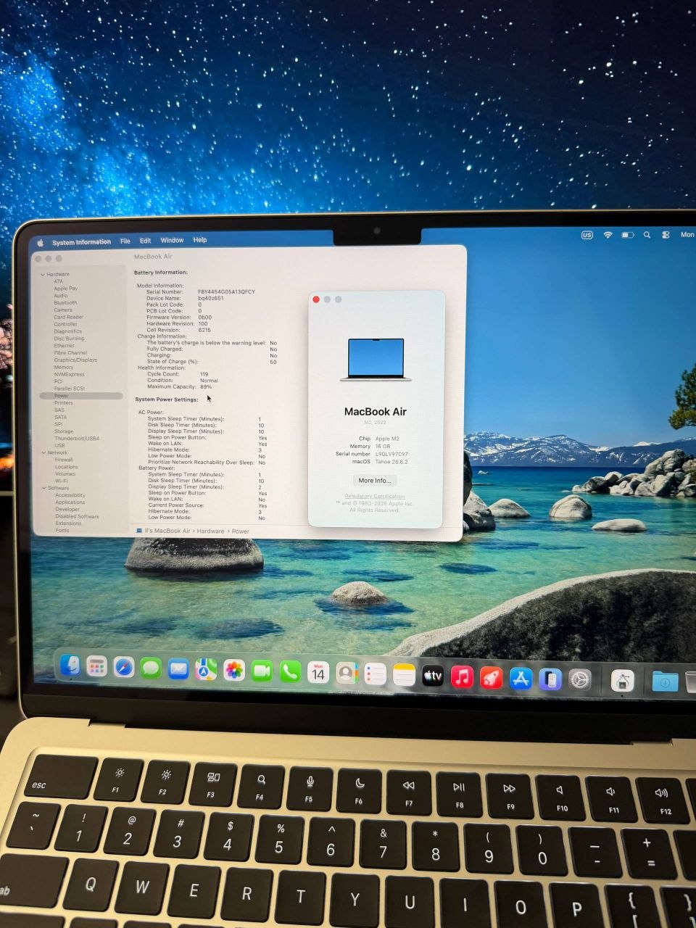The height and width of the screenshot is (928, 696).
Task: Open the Downloads folder in Dock
Action: [664, 681]
